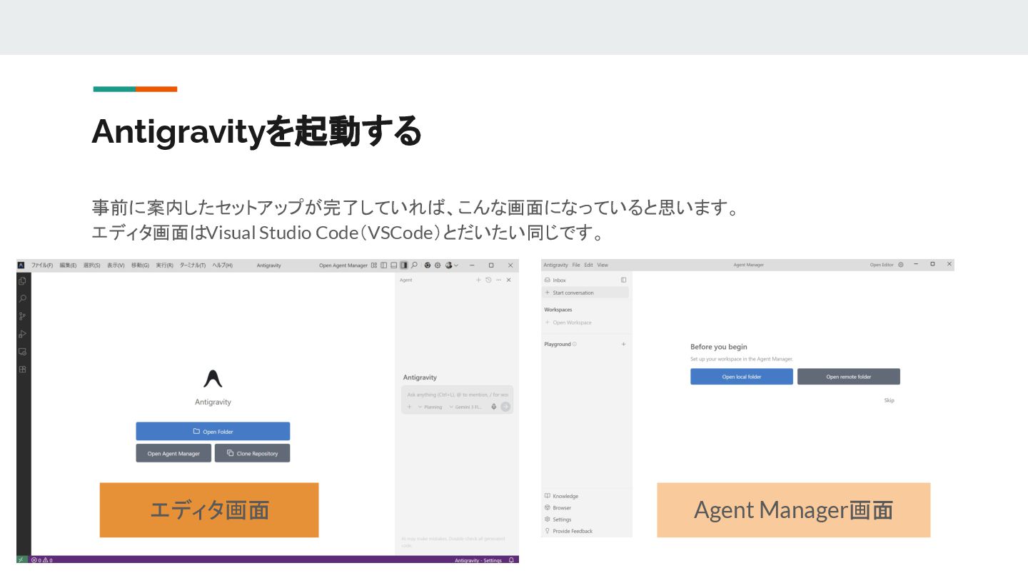The height and width of the screenshot is (578, 1028).
Task: Toggle bottom panel in editor title bar
Action: tap(393, 265)
